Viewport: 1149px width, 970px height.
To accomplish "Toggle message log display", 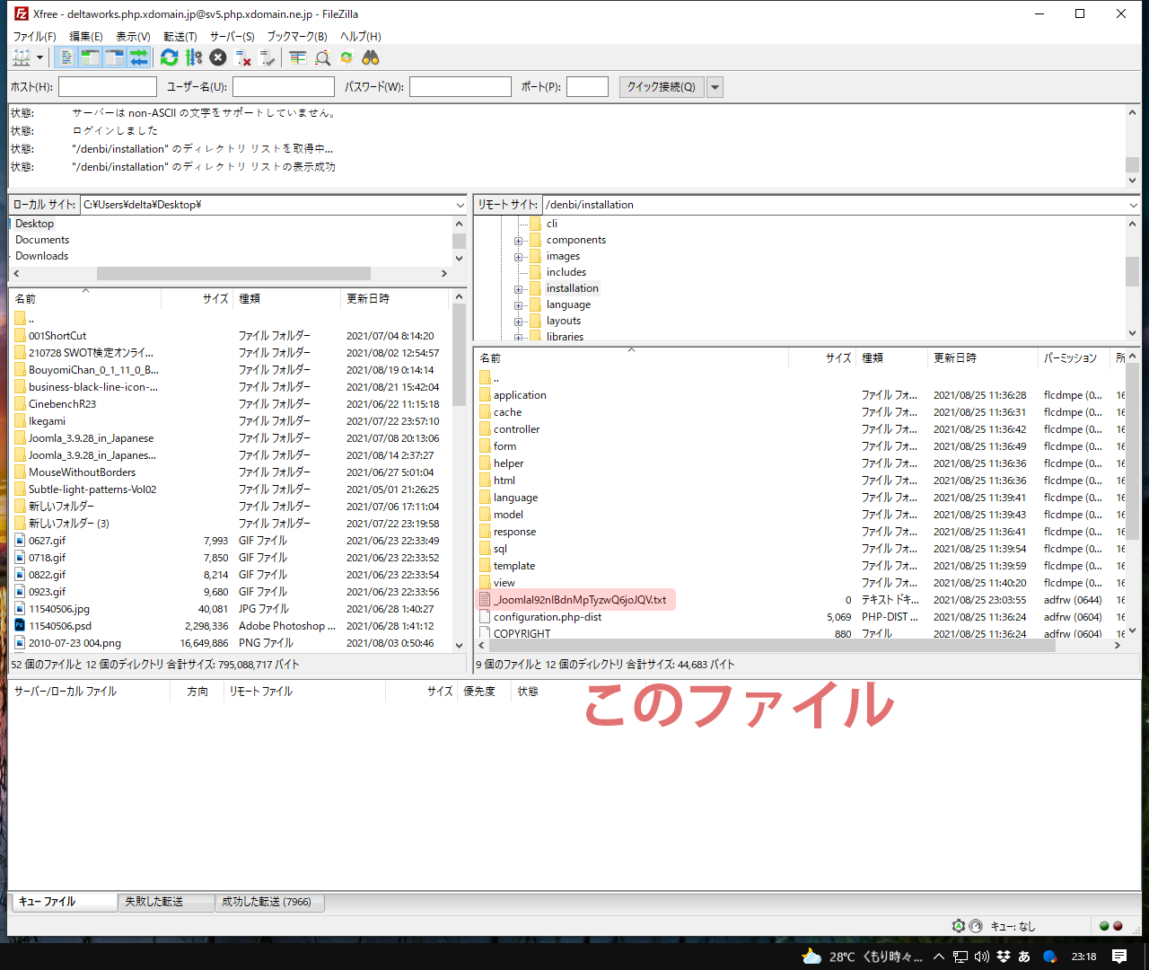I will click(66, 57).
